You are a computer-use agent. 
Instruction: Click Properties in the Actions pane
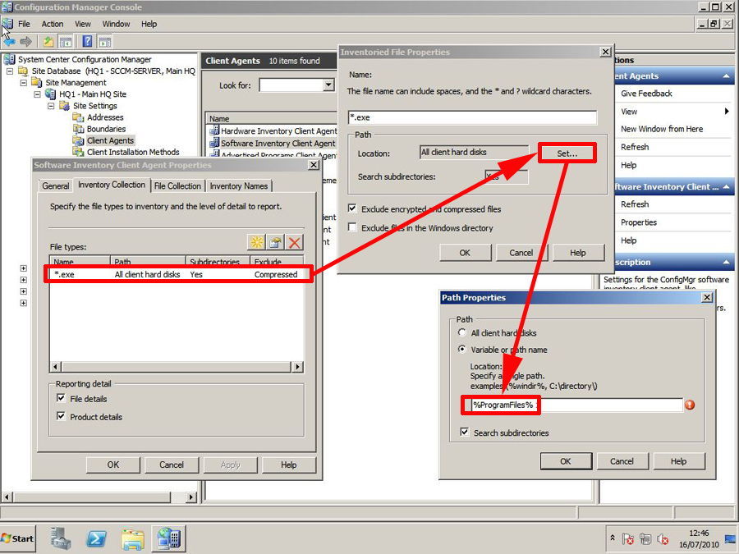(x=639, y=222)
